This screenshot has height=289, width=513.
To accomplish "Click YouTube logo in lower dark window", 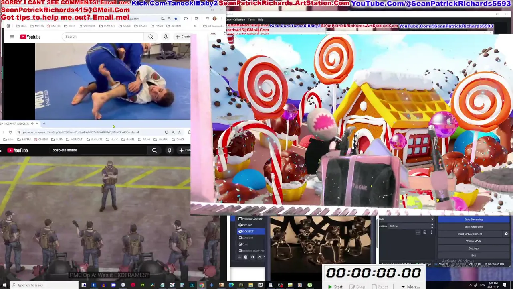I will [18, 150].
